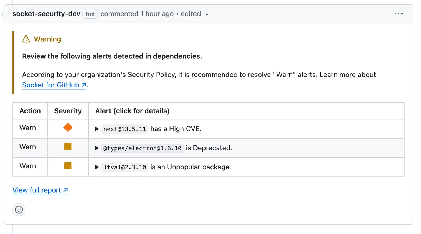
Task: Open the three-dot comment options menu
Action: pos(398,13)
